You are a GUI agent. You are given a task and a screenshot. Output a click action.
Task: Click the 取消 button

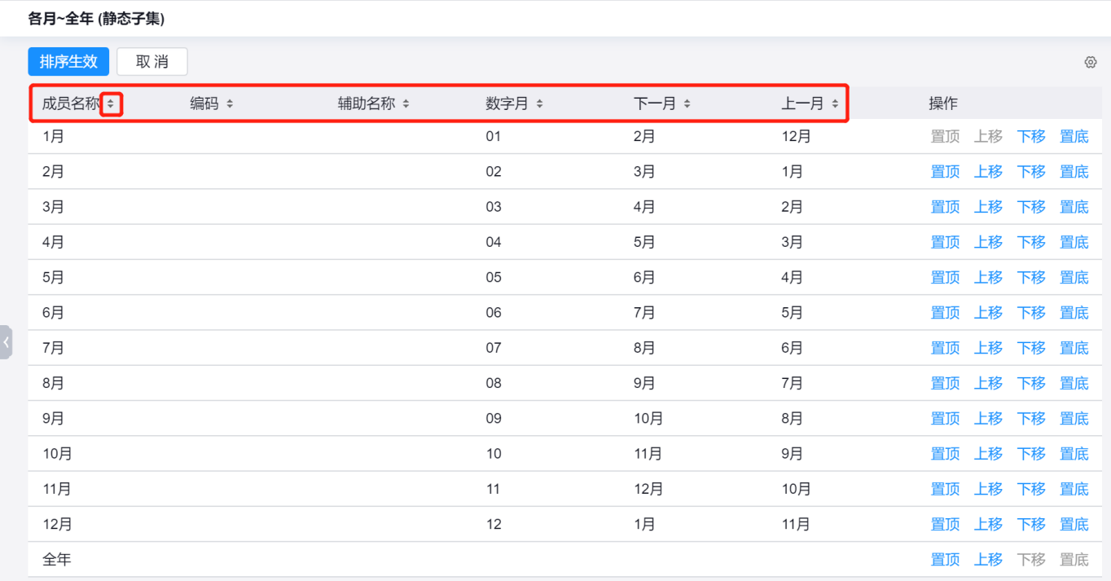pyautogui.click(x=152, y=62)
